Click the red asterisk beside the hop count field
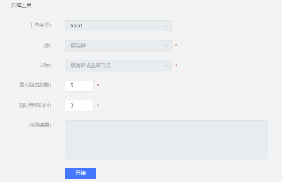Screen dimensions: 282x182 (98, 85)
